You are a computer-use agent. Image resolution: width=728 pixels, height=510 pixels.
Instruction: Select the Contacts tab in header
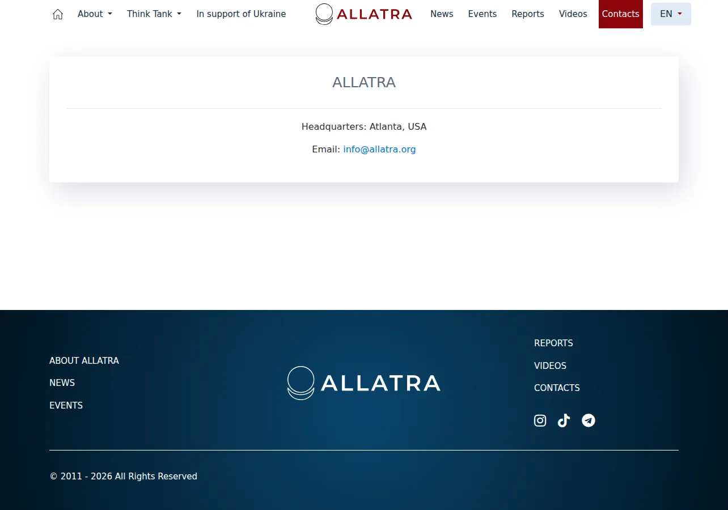[x=621, y=14]
